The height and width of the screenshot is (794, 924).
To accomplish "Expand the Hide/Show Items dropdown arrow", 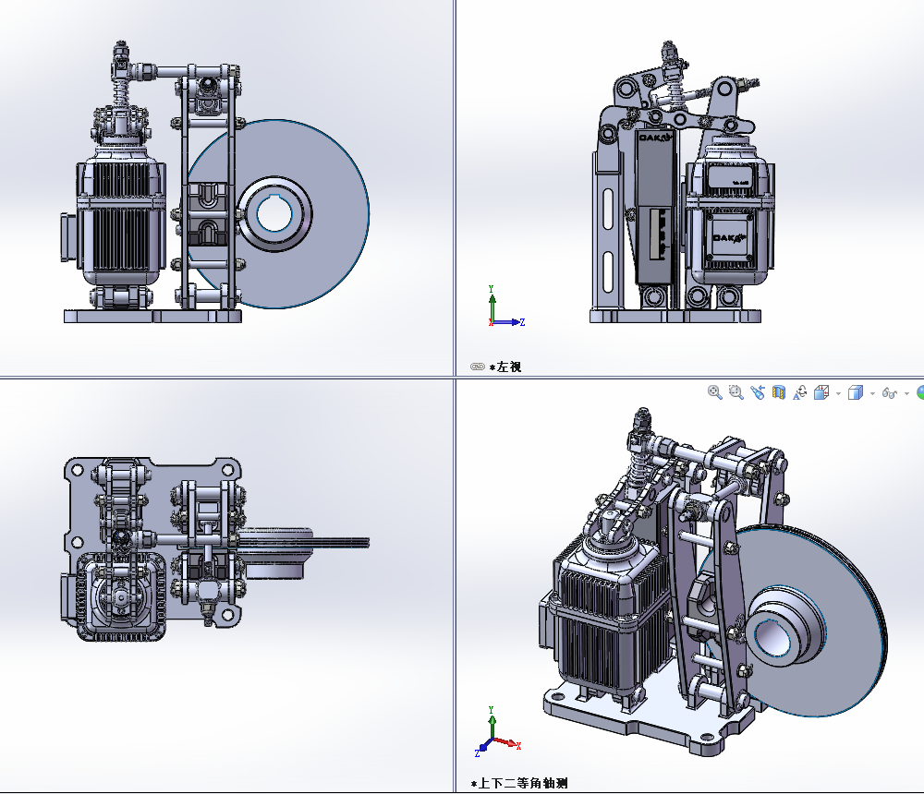I will pyautogui.click(x=906, y=393).
